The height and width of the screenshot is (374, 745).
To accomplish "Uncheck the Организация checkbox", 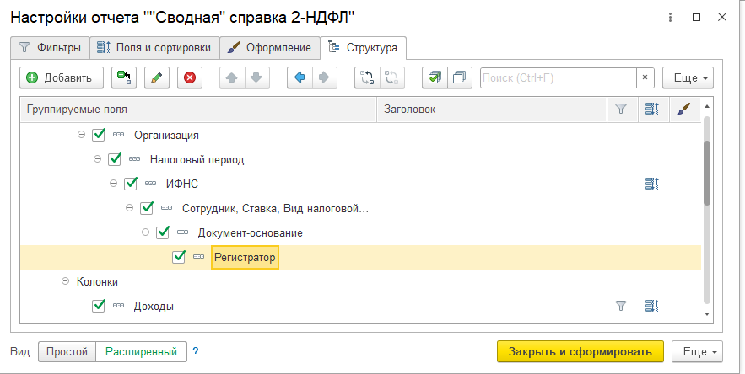I will point(99,135).
